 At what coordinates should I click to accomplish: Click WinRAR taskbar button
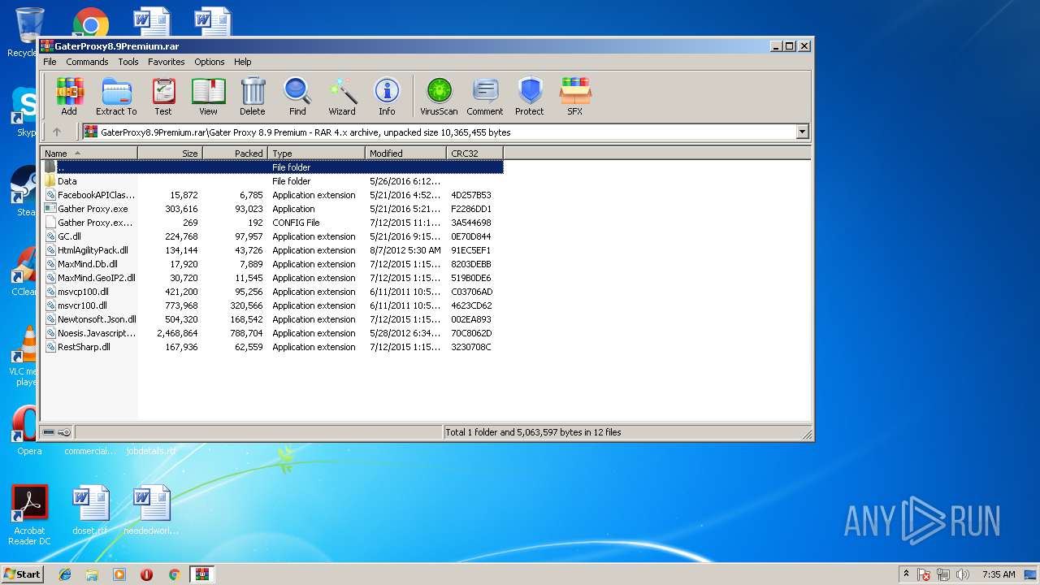click(202, 574)
